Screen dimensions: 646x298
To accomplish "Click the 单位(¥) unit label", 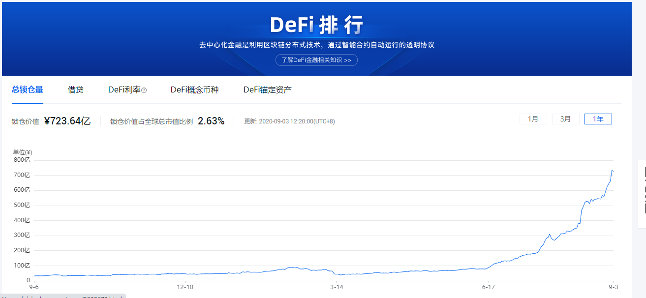I will (x=22, y=152).
